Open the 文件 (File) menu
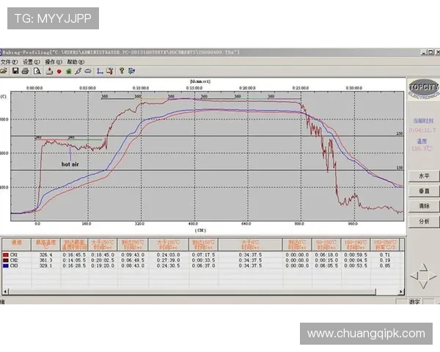 tap(9, 62)
